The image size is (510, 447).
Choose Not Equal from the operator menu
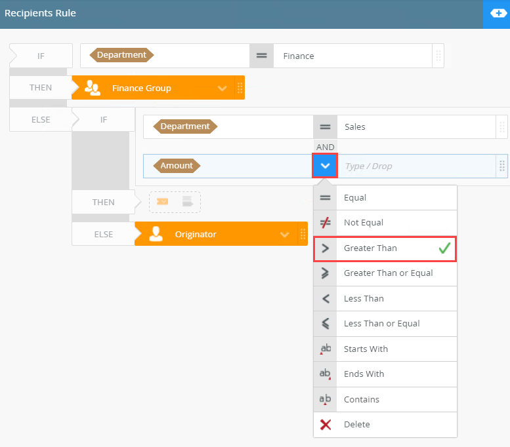[385, 223]
